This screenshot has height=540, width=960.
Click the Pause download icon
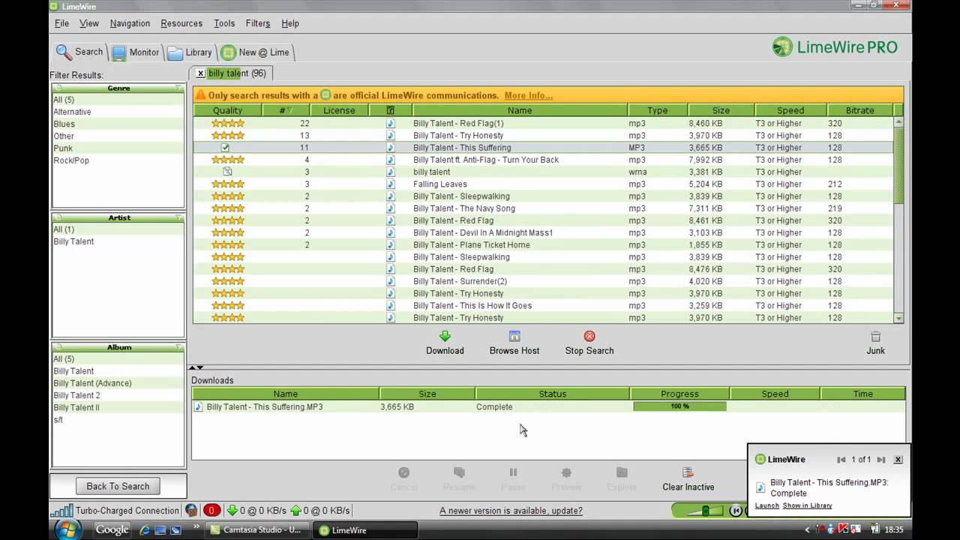pos(513,472)
